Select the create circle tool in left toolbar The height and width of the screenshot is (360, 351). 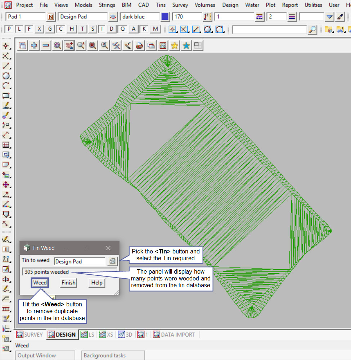click(6, 76)
